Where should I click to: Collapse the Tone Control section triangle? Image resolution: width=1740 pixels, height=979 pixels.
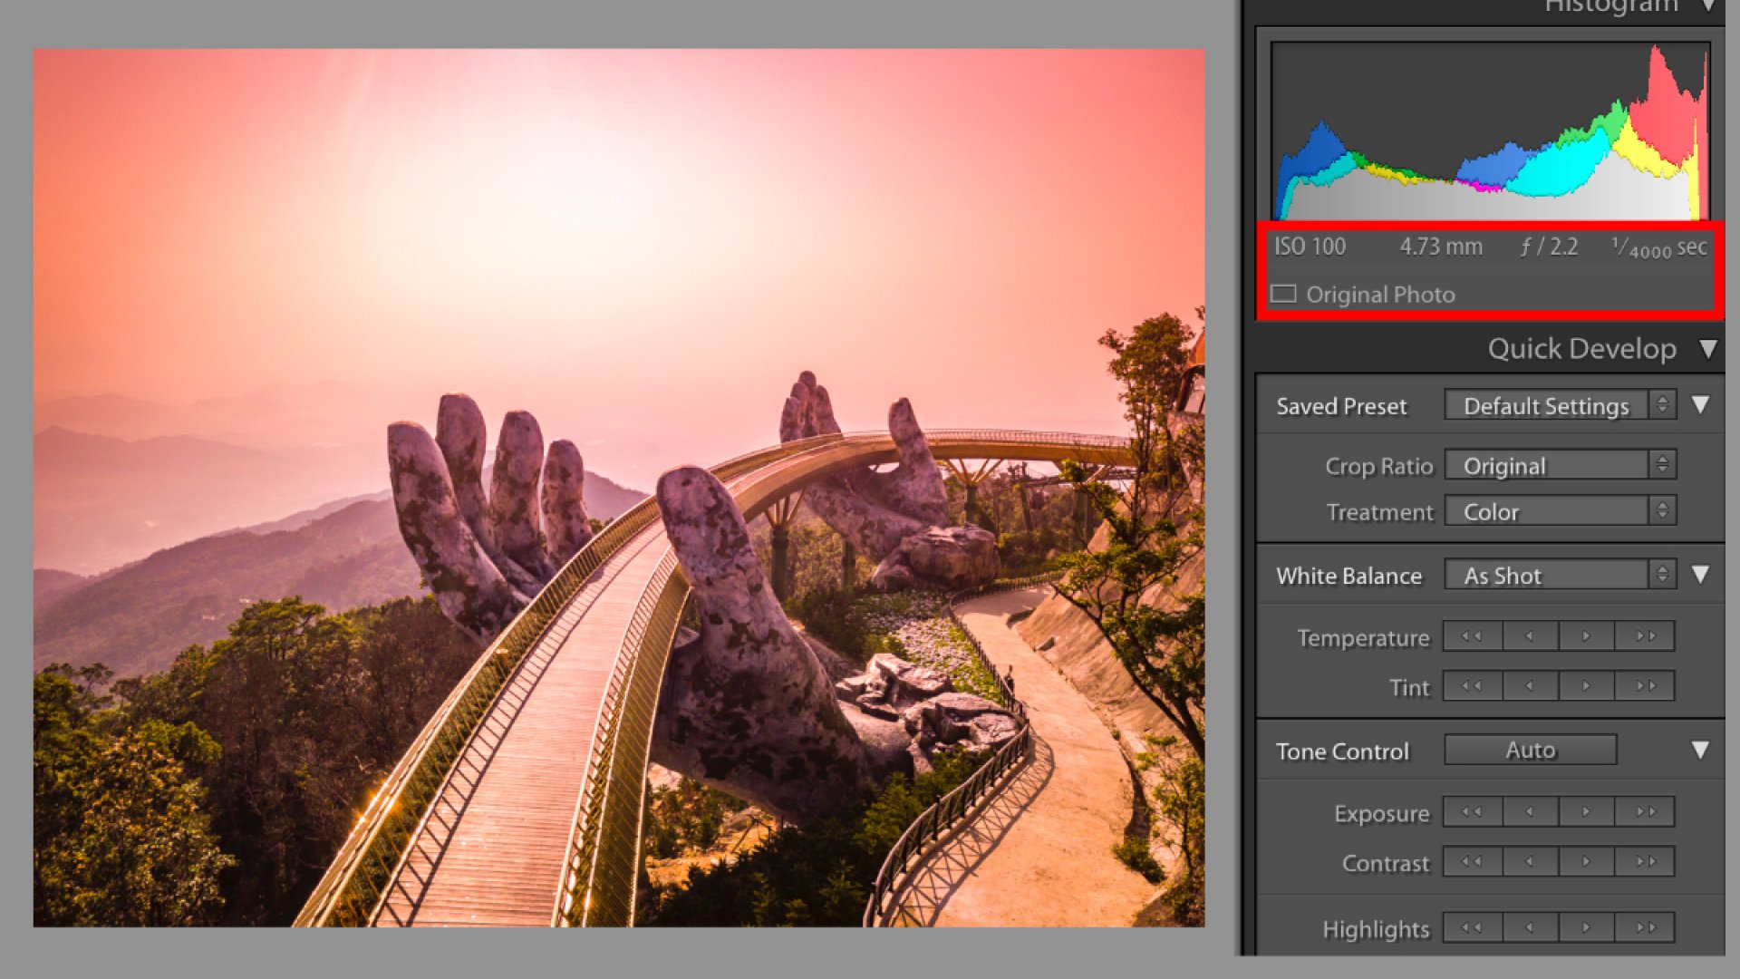point(1700,751)
